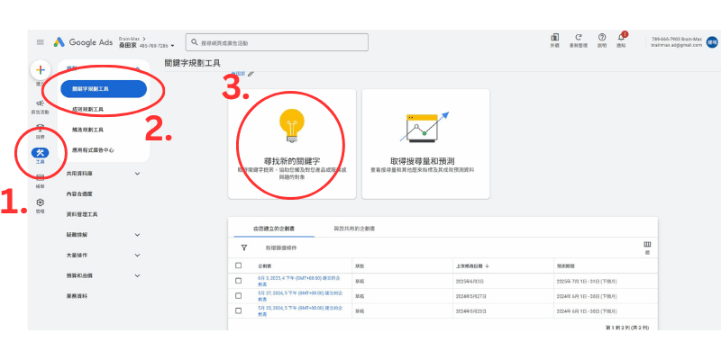The width and height of the screenshot is (721, 360).
Task: Click the magnifier icon in search box
Action: click(195, 42)
